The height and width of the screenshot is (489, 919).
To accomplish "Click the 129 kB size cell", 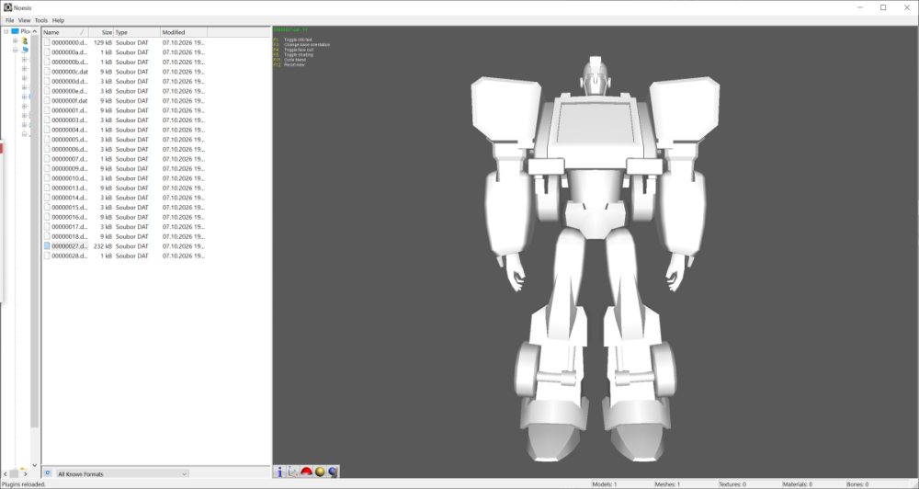I will 103,42.
